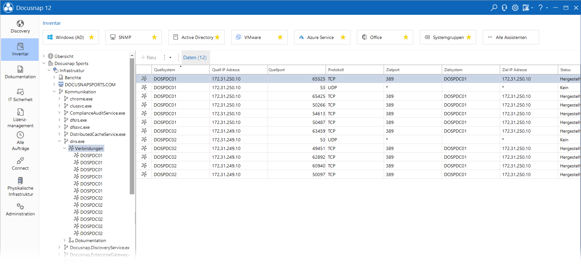Open the layout icon dropdown in title bar
581x273 pixels.
pos(528,8)
